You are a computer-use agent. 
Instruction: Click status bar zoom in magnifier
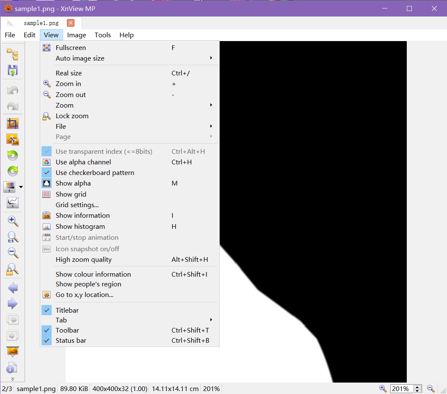coord(383,388)
